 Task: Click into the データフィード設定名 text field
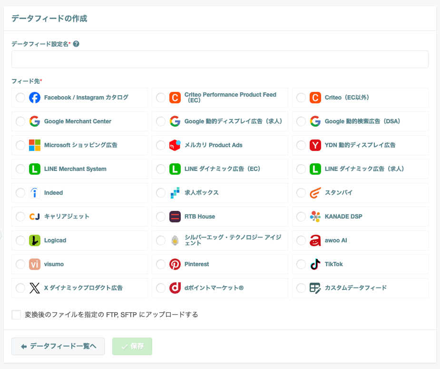pyautogui.click(x=220, y=59)
